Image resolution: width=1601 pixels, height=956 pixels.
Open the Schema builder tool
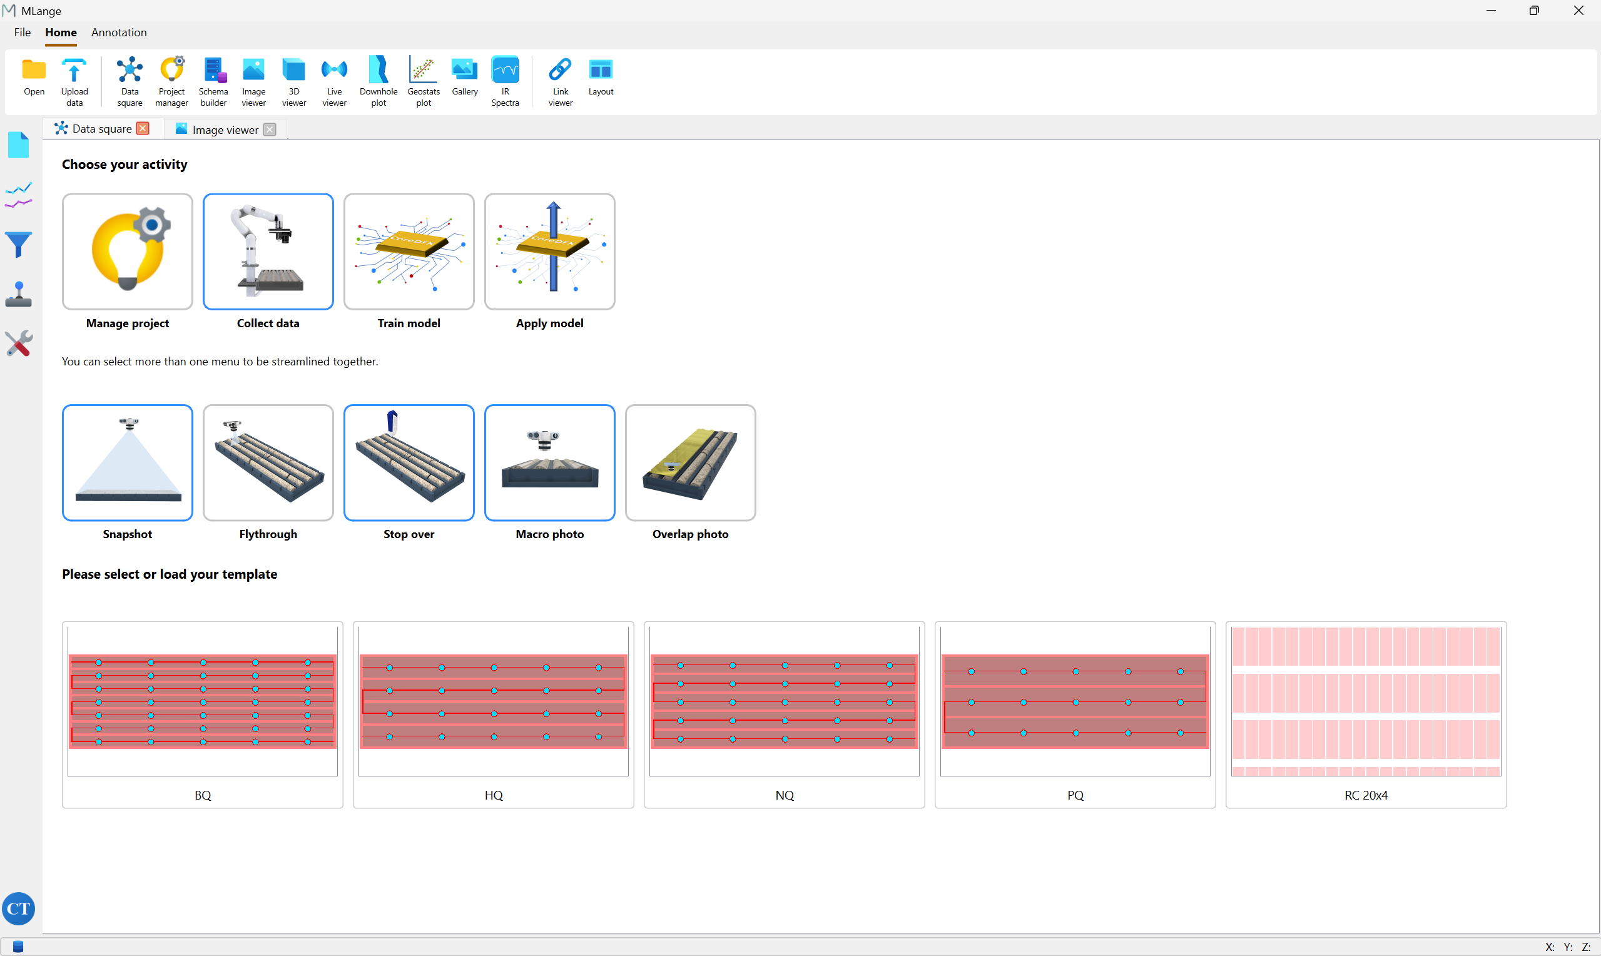213,81
